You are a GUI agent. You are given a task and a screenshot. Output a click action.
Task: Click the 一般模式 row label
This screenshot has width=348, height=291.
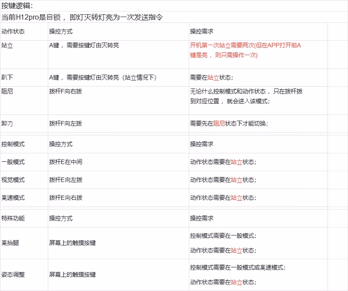[x=13, y=162]
